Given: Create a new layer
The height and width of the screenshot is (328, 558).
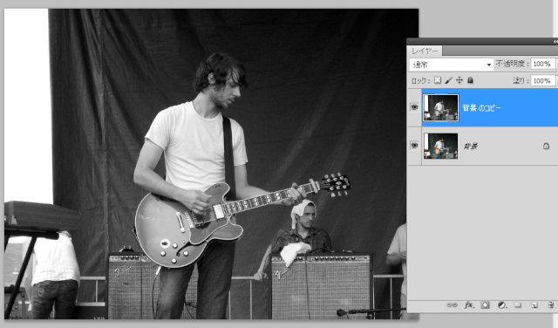Looking at the screenshot, I should pos(534,305).
